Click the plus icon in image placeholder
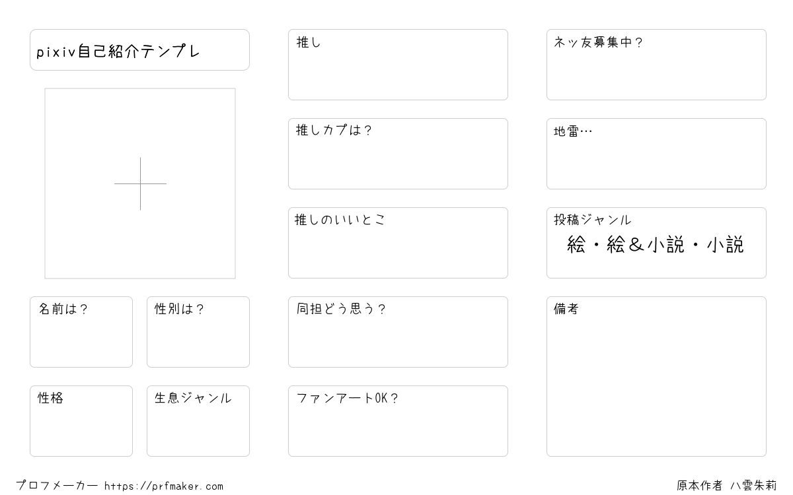This screenshot has width=793, height=495. [x=140, y=183]
